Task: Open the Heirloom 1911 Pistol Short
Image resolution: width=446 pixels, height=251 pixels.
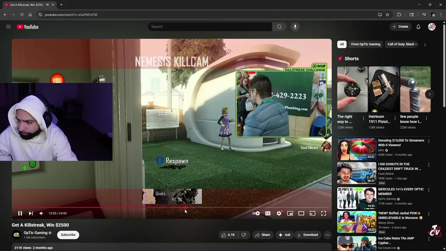Action: (x=384, y=89)
